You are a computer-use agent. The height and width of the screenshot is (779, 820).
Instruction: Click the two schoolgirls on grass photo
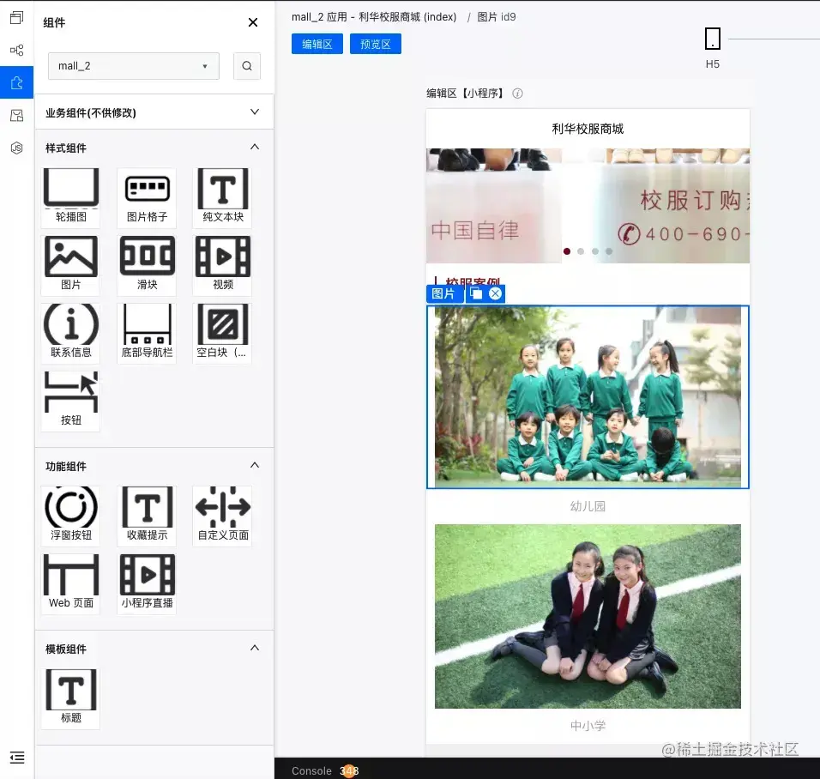click(x=588, y=616)
